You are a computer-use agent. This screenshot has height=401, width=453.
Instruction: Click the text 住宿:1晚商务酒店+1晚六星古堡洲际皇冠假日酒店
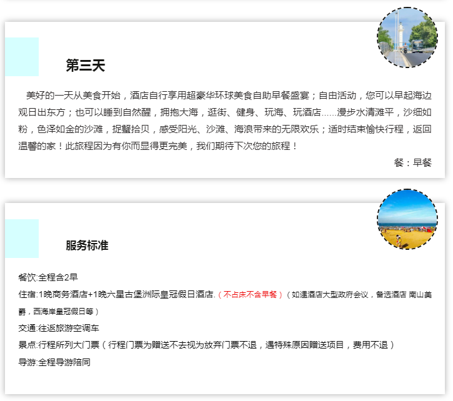point(117,295)
